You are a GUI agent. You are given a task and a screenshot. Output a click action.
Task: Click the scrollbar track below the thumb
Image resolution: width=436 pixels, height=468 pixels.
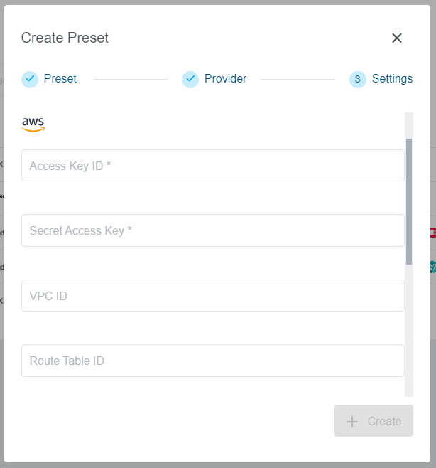point(409,327)
